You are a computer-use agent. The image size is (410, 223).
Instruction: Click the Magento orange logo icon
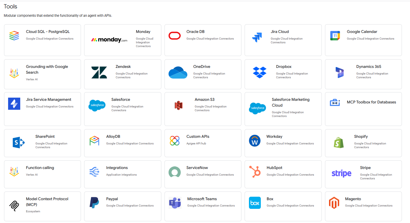[x=334, y=203]
